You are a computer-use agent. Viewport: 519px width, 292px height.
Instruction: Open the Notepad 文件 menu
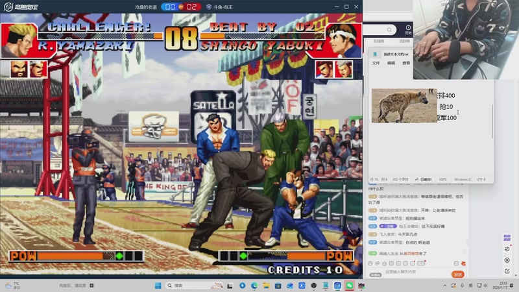[376, 63]
